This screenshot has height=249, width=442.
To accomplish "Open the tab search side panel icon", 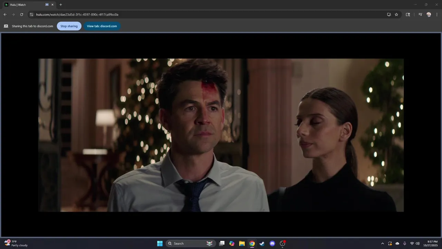I will (408, 15).
